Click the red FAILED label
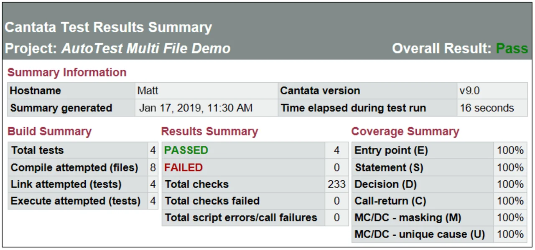 tap(183, 167)
